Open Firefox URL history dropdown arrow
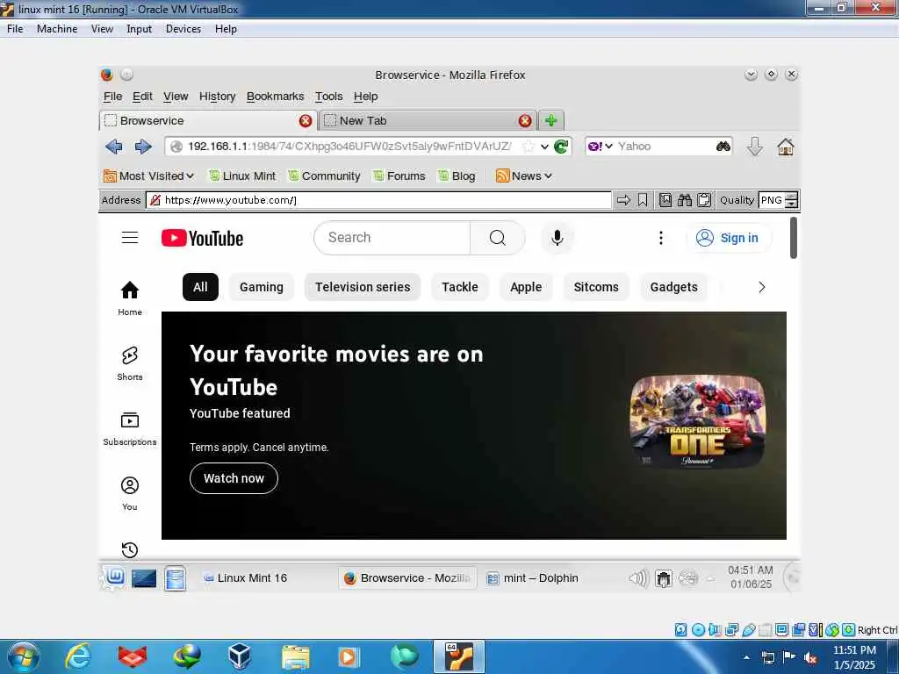This screenshot has width=899, height=674. (x=544, y=147)
